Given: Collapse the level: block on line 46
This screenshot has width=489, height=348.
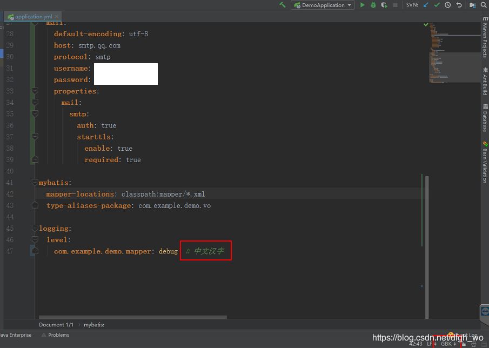Looking at the screenshot, I should click(35, 239).
